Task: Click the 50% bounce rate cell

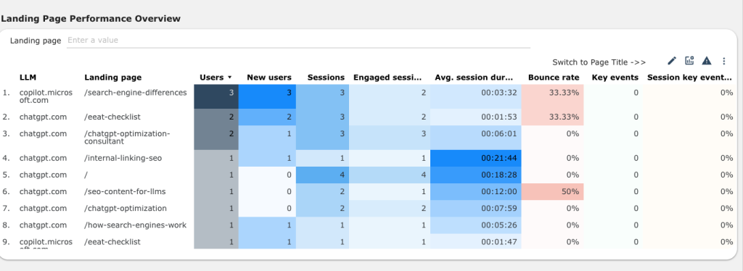Action: [552, 191]
